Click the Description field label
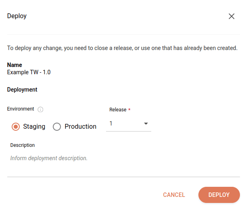The width and height of the screenshot is (246, 209). [x=23, y=145]
